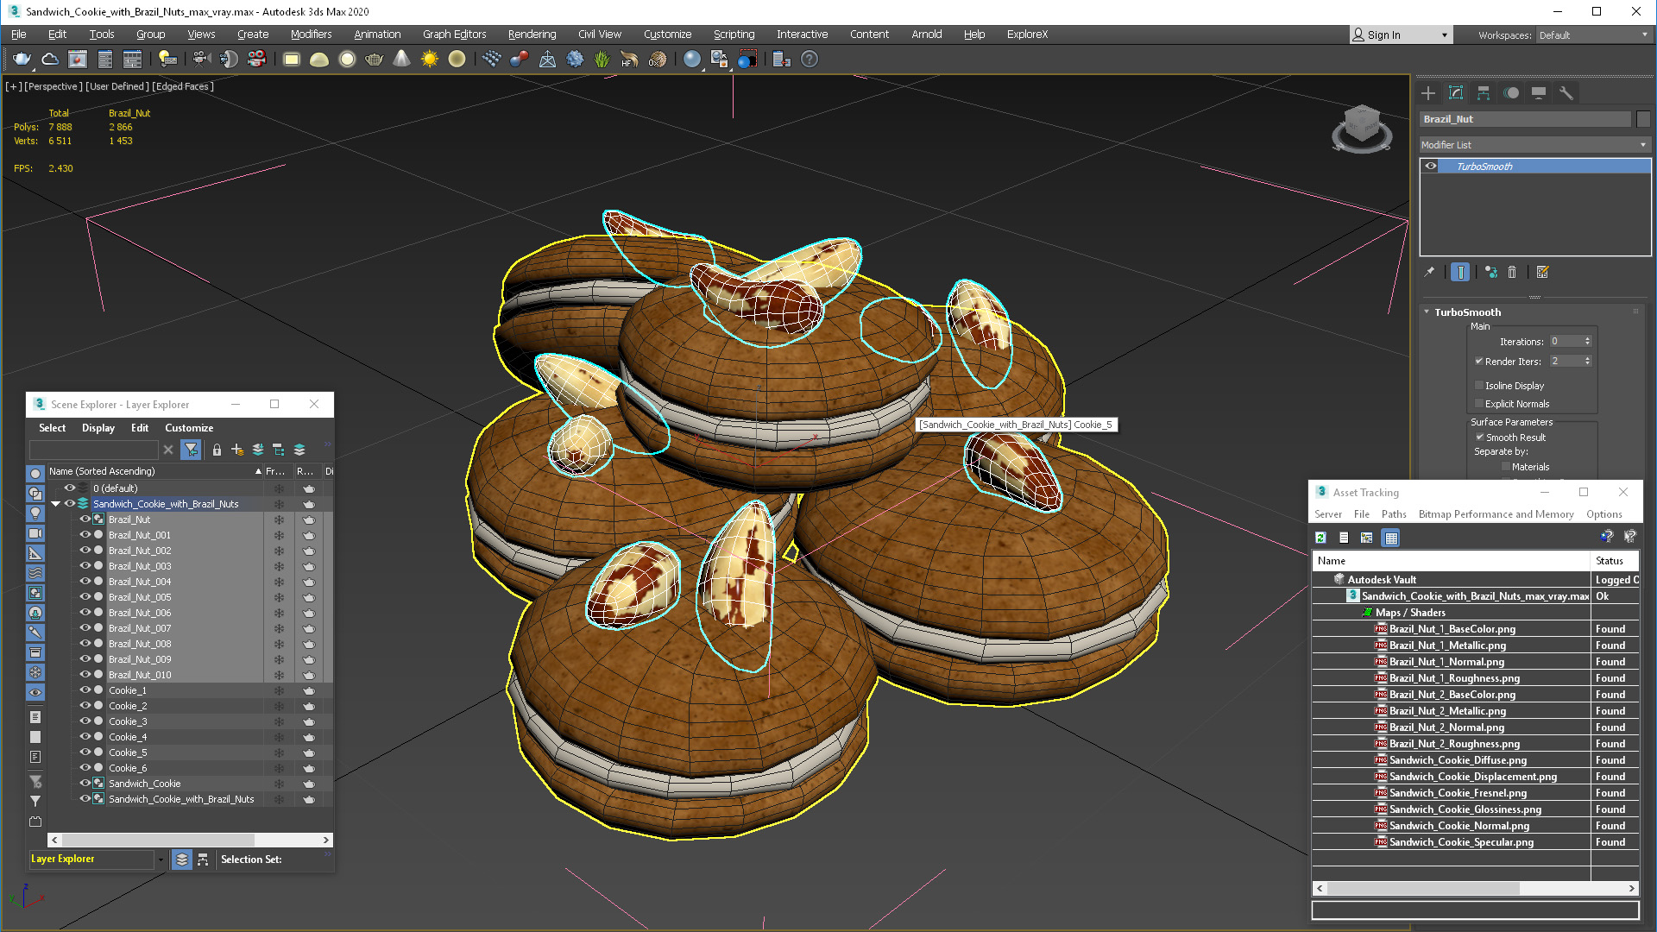Click the Edged Faces viewport label
Viewport: 1657px width, 932px height.
click(x=183, y=86)
